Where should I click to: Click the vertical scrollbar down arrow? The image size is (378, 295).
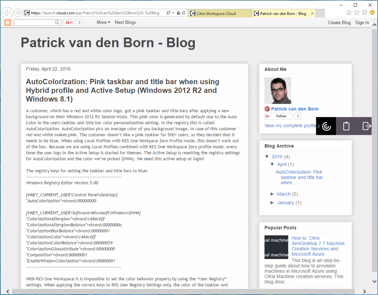point(374,281)
